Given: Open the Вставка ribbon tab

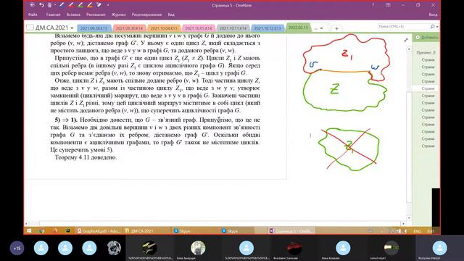Looking at the screenshot, I should coord(73,14).
